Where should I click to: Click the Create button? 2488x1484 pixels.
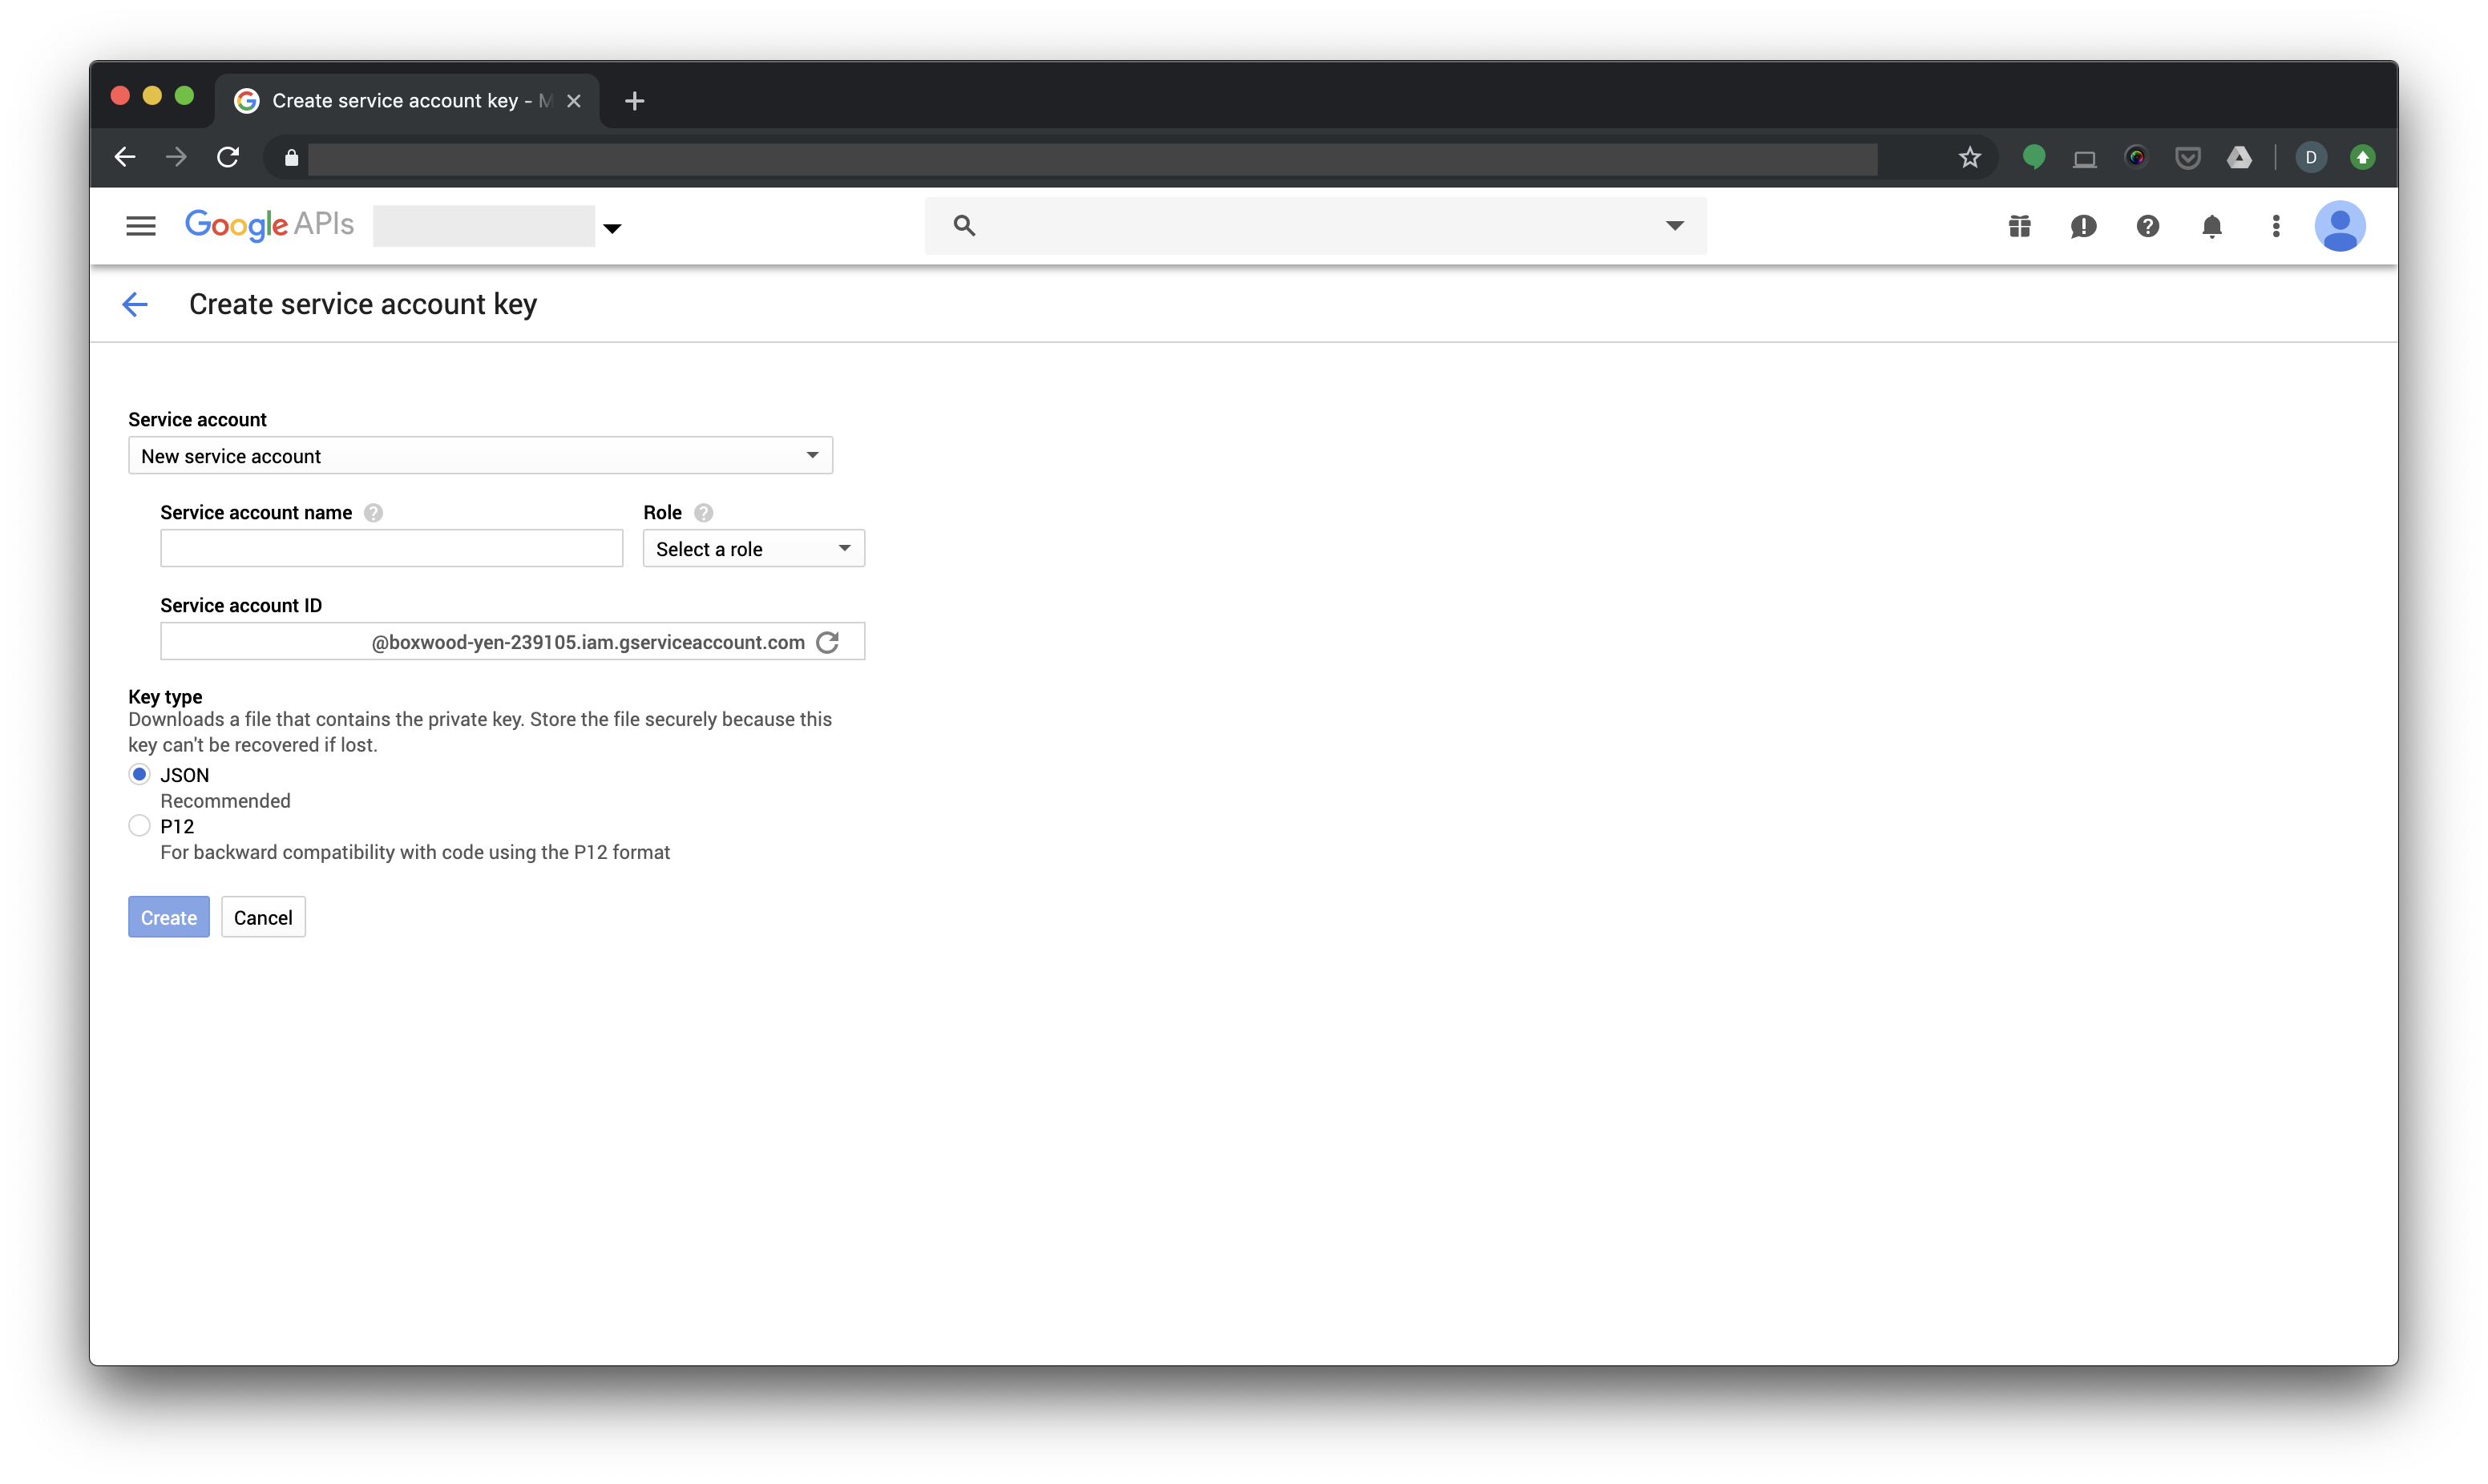pyautogui.click(x=168, y=915)
